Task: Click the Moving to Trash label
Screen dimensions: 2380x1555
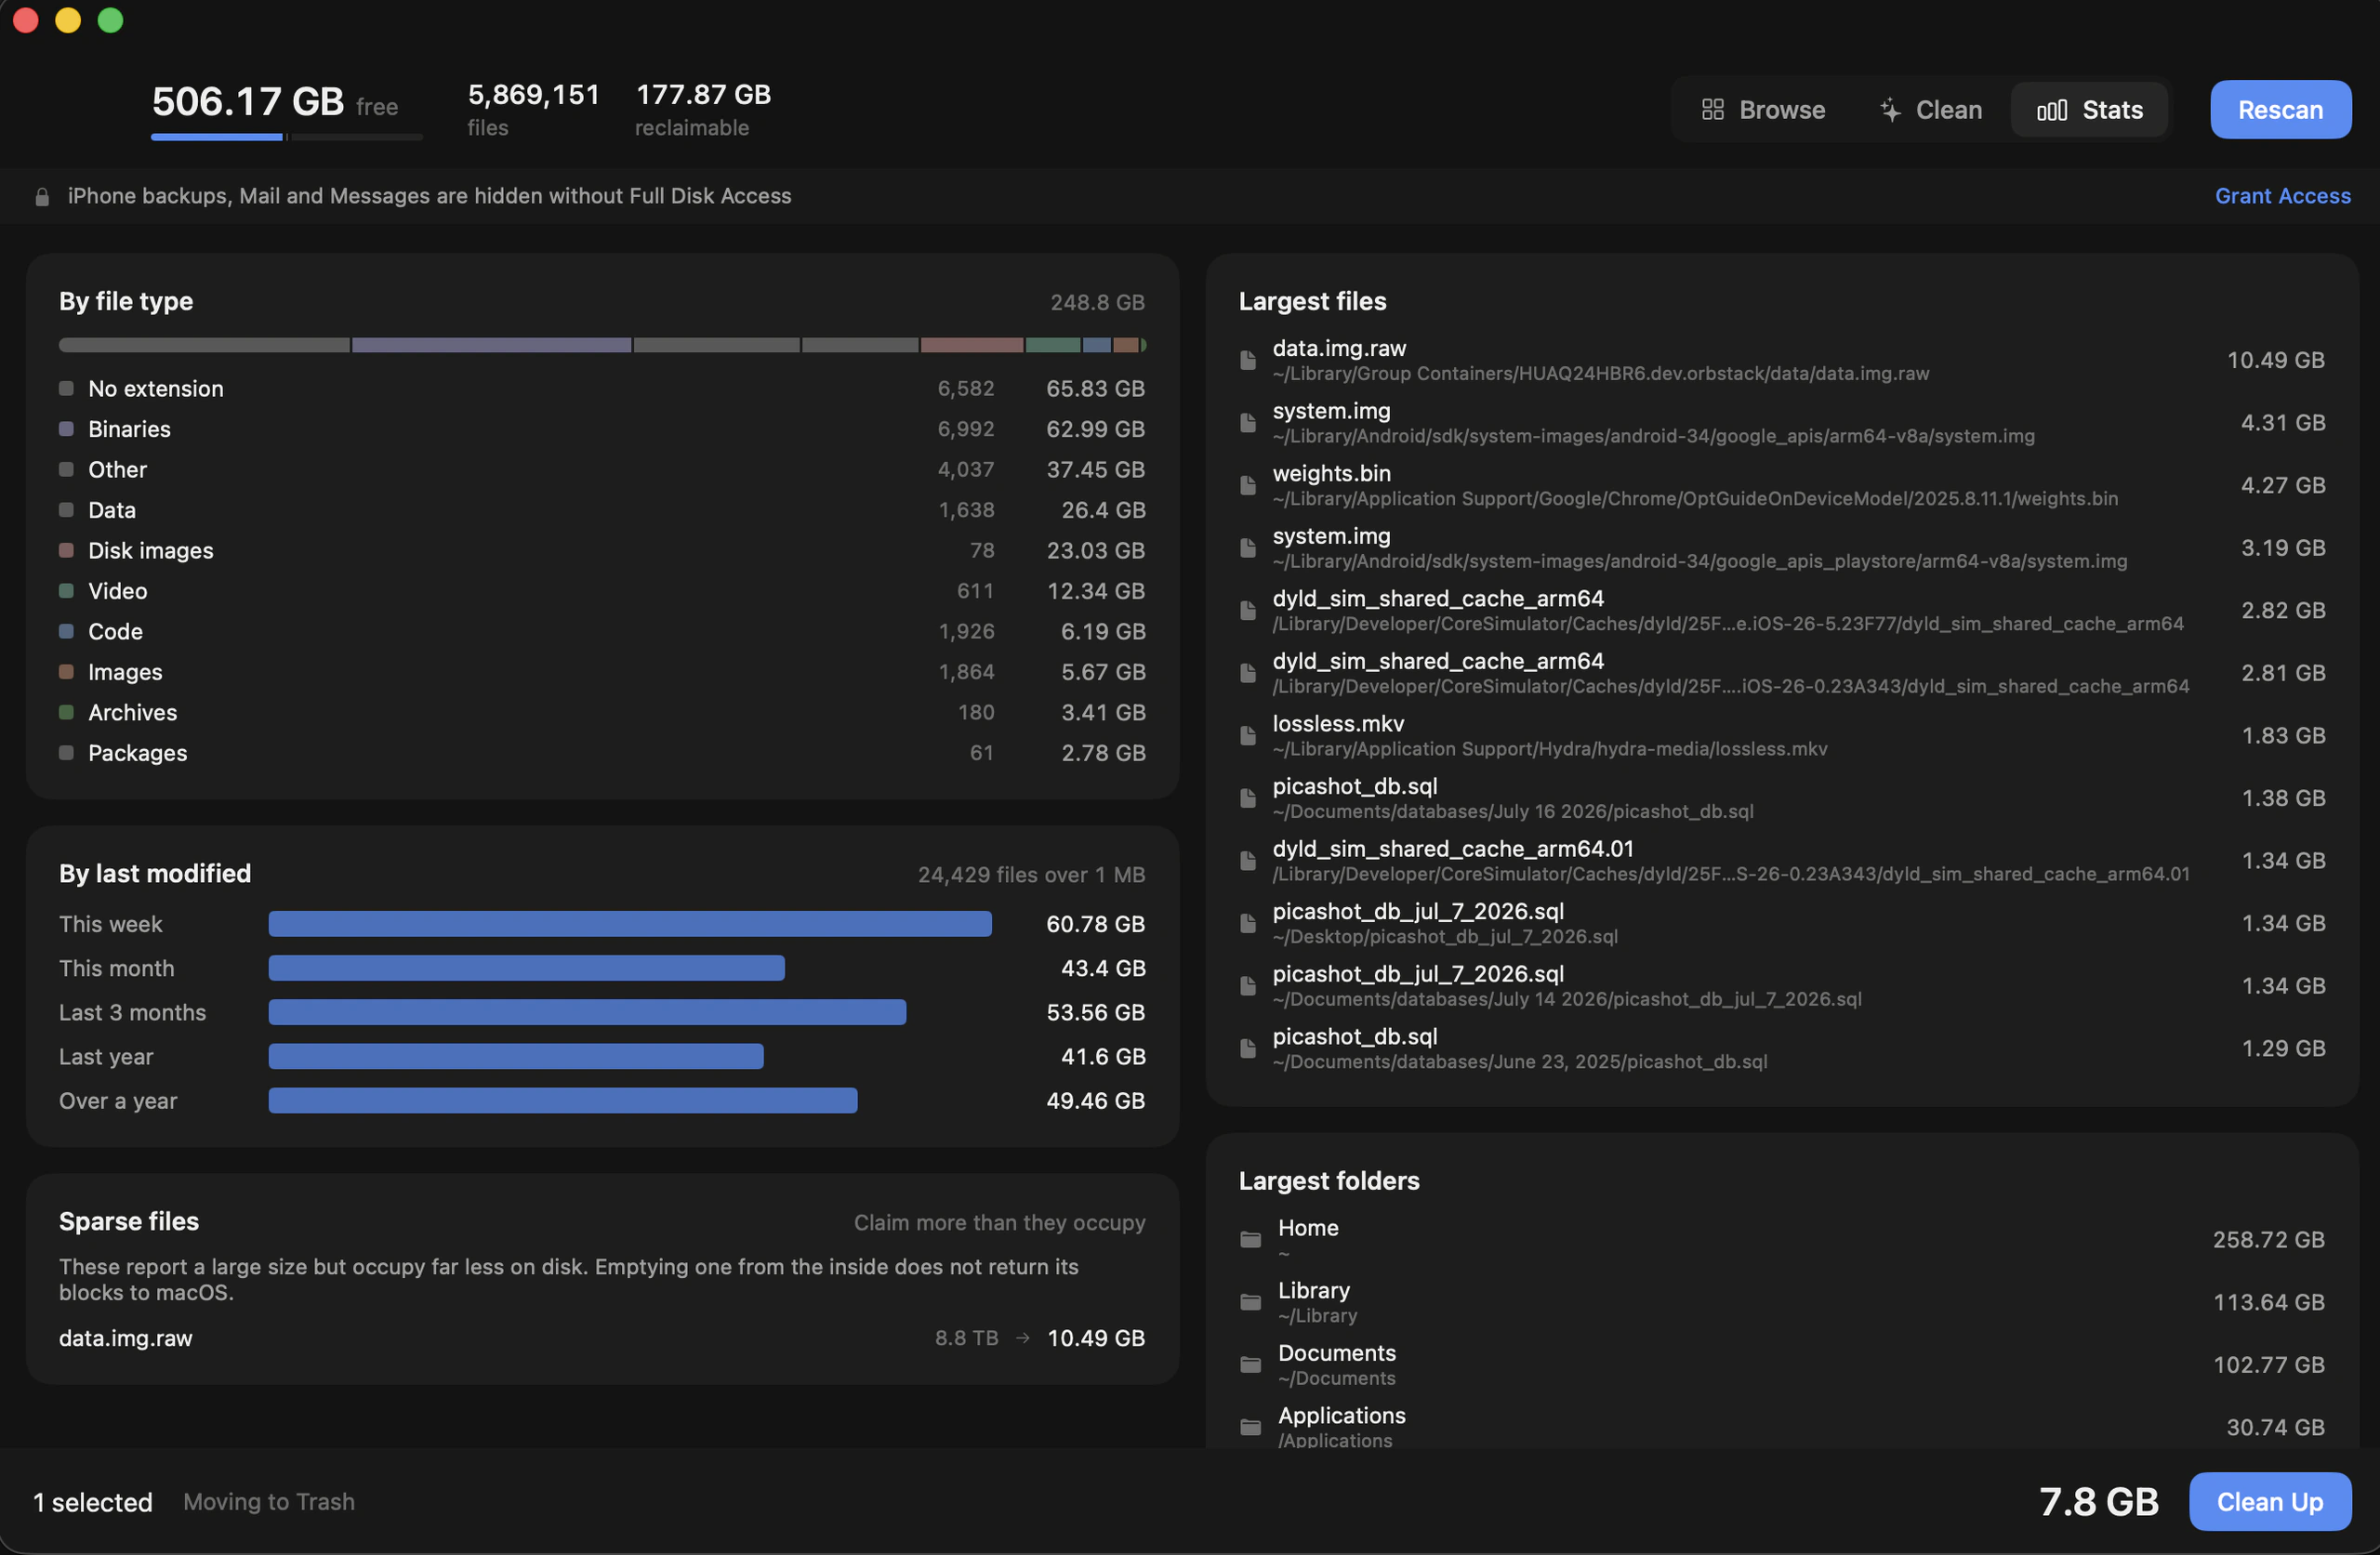Action: click(x=269, y=1502)
